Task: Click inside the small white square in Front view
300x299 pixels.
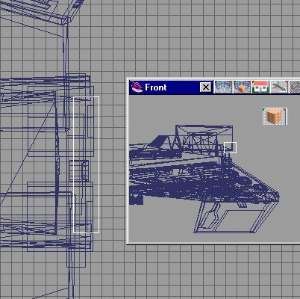Action: pyautogui.click(x=230, y=147)
